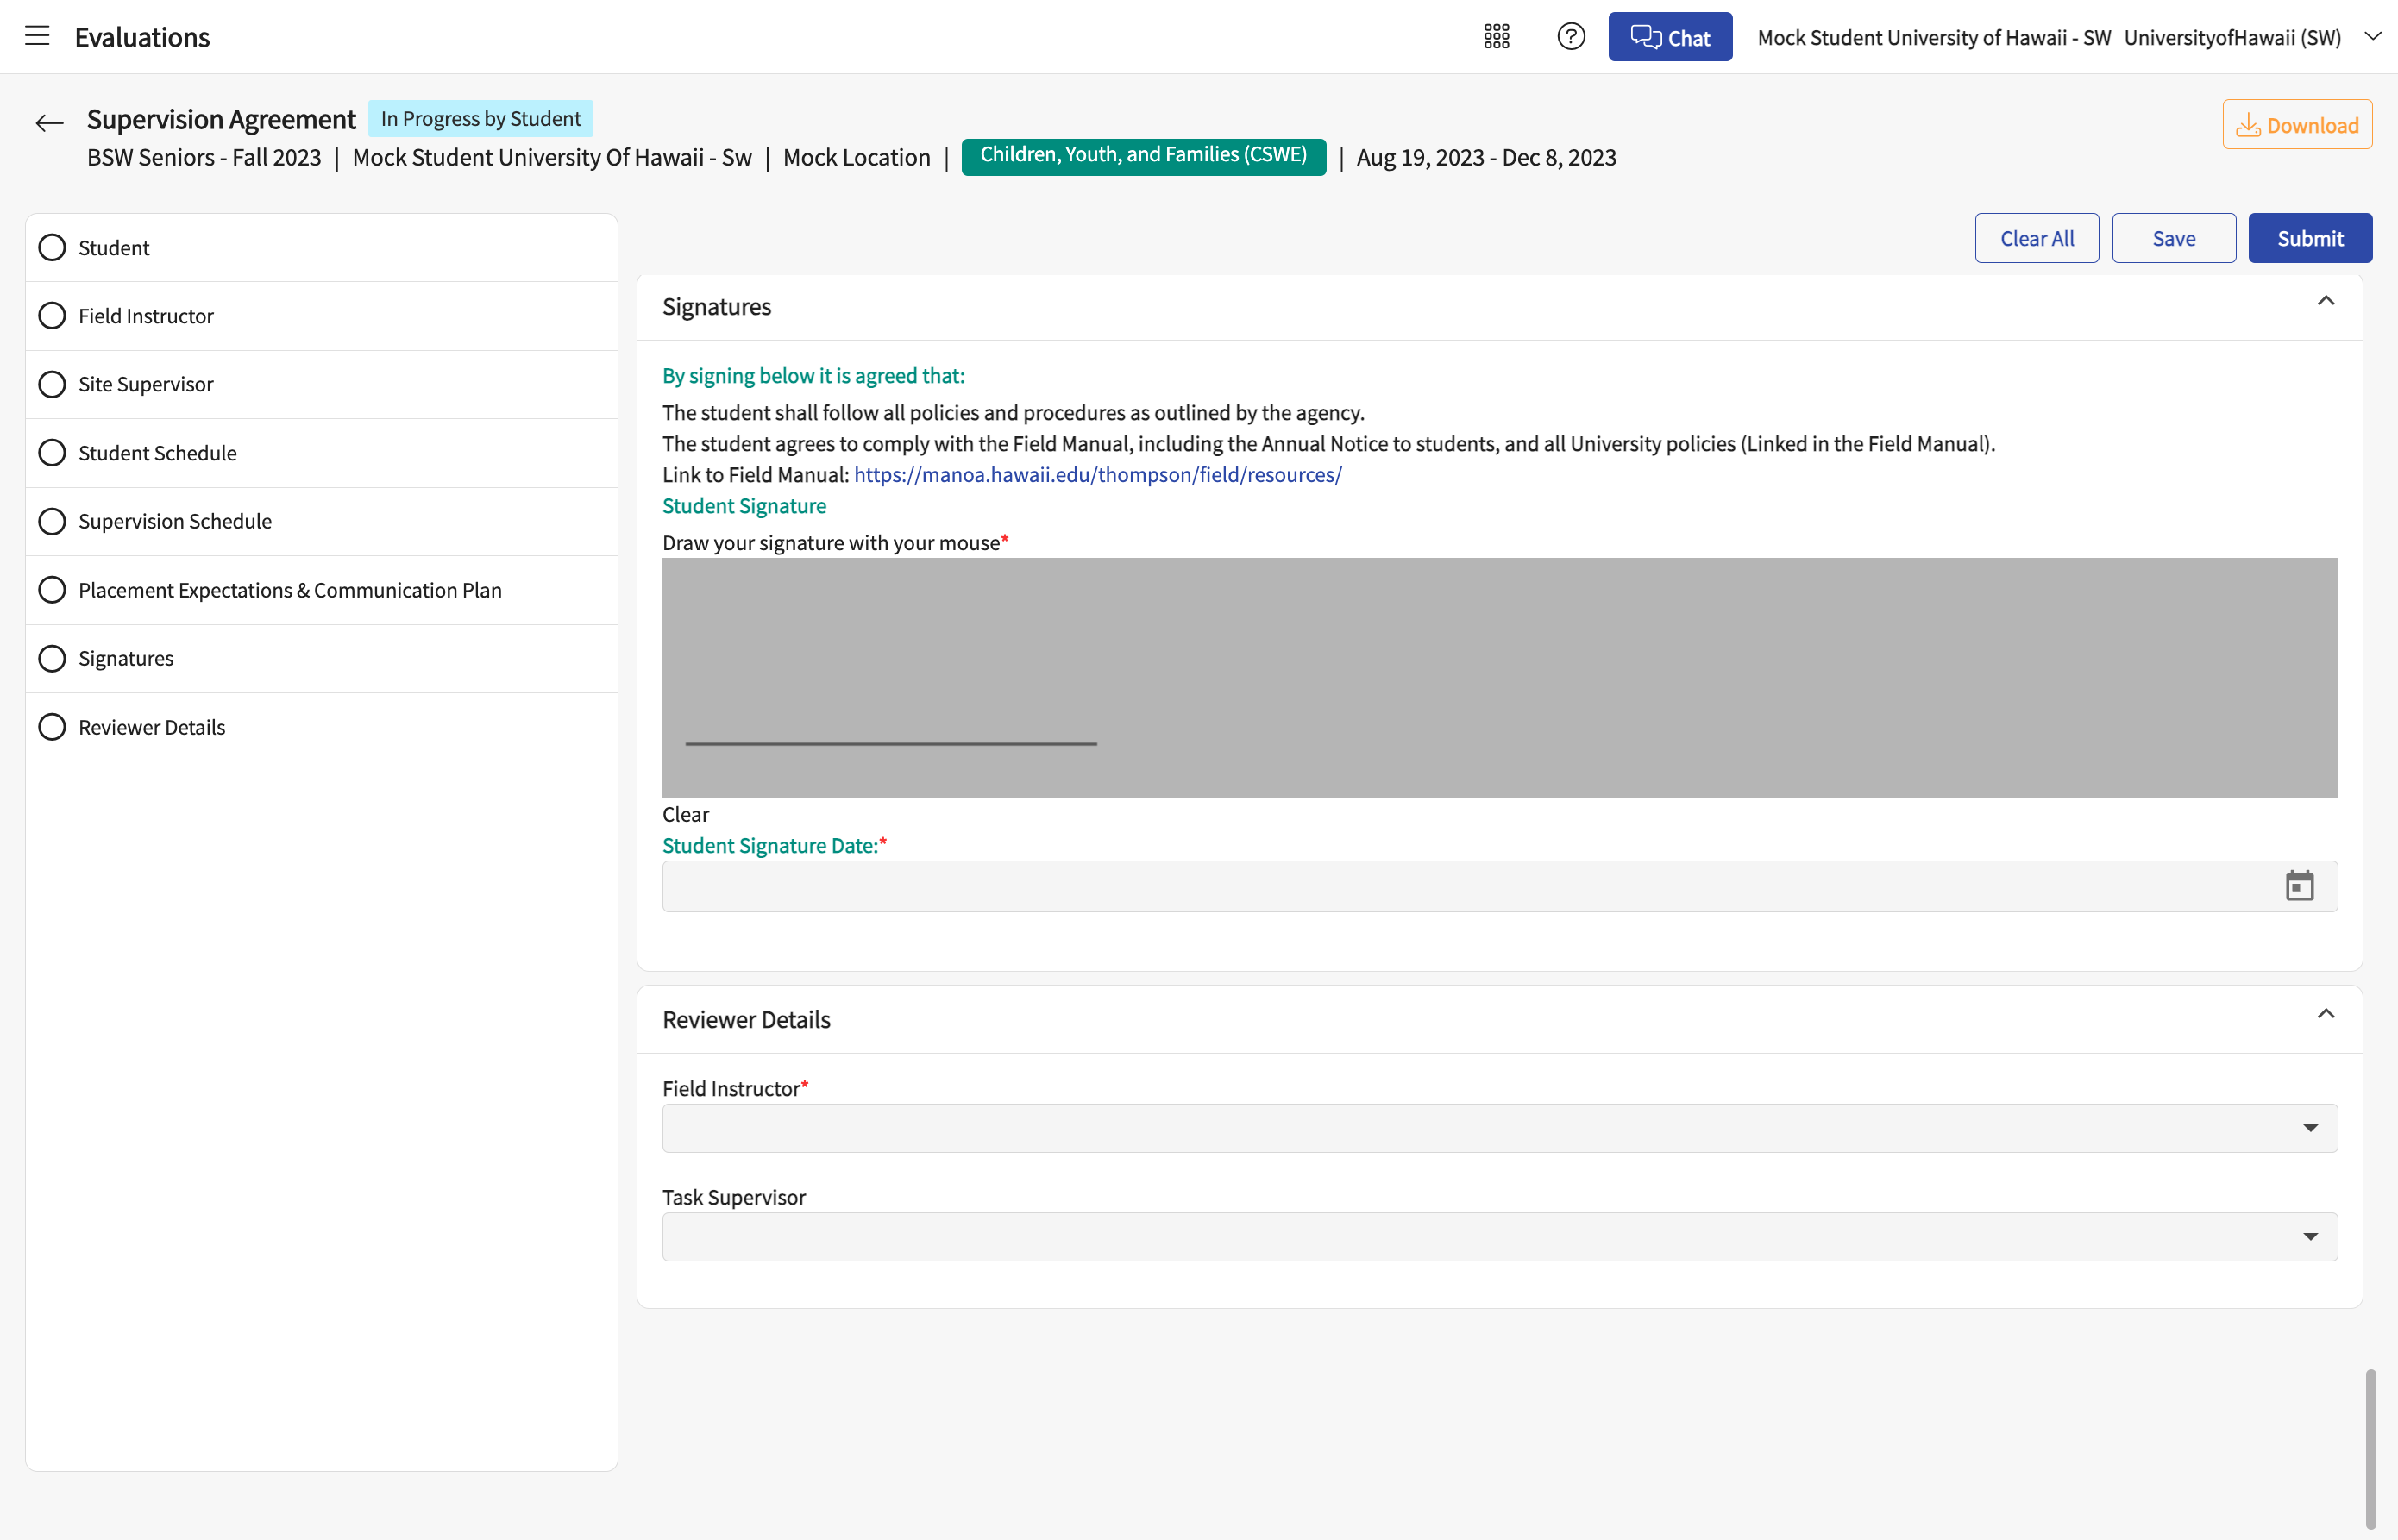Image resolution: width=2398 pixels, height=1540 pixels.
Task: Collapse the Reviewer Details panel chevron
Action: 2325,1014
